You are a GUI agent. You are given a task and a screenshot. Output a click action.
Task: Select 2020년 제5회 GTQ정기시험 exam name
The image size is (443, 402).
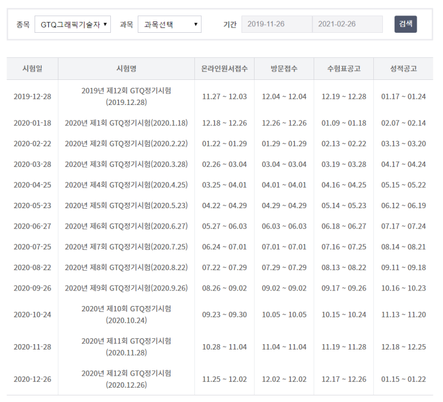126,206
